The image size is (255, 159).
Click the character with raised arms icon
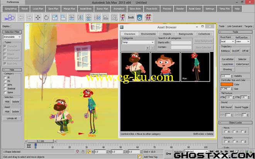pyautogui.click(x=122, y=17)
